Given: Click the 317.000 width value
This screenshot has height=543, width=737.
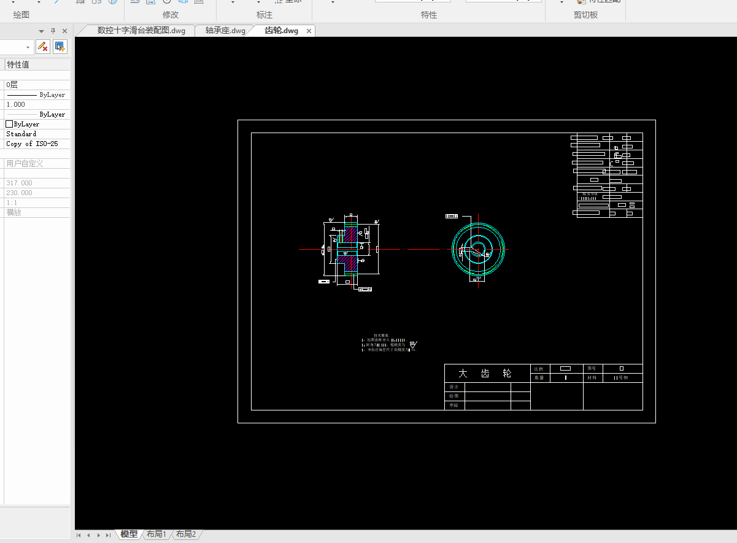Looking at the screenshot, I should pyautogui.click(x=37, y=183).
